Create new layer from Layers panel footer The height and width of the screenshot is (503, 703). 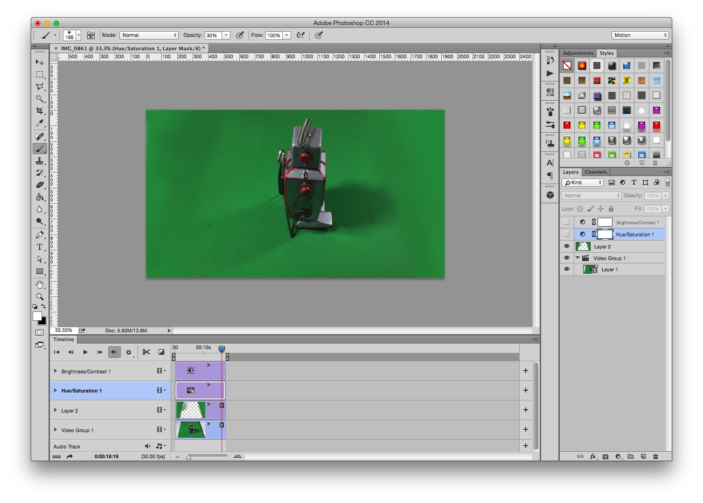[643, 457]
